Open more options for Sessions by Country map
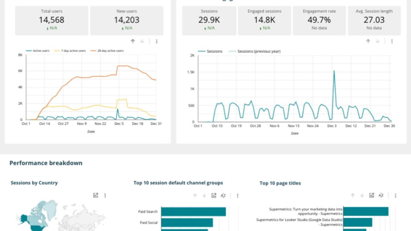The image size is (411, 231). pos(105,195)
